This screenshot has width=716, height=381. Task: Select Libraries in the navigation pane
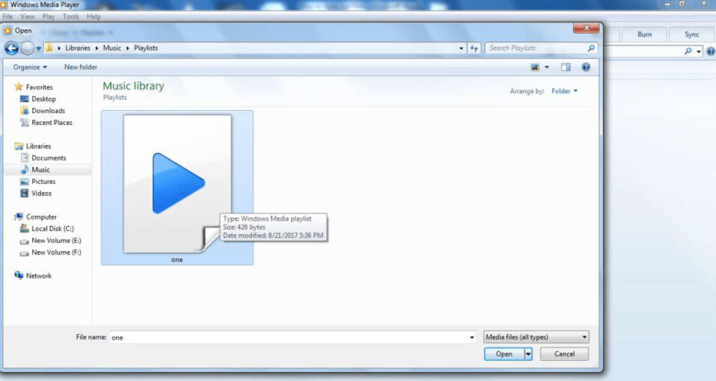38,146
